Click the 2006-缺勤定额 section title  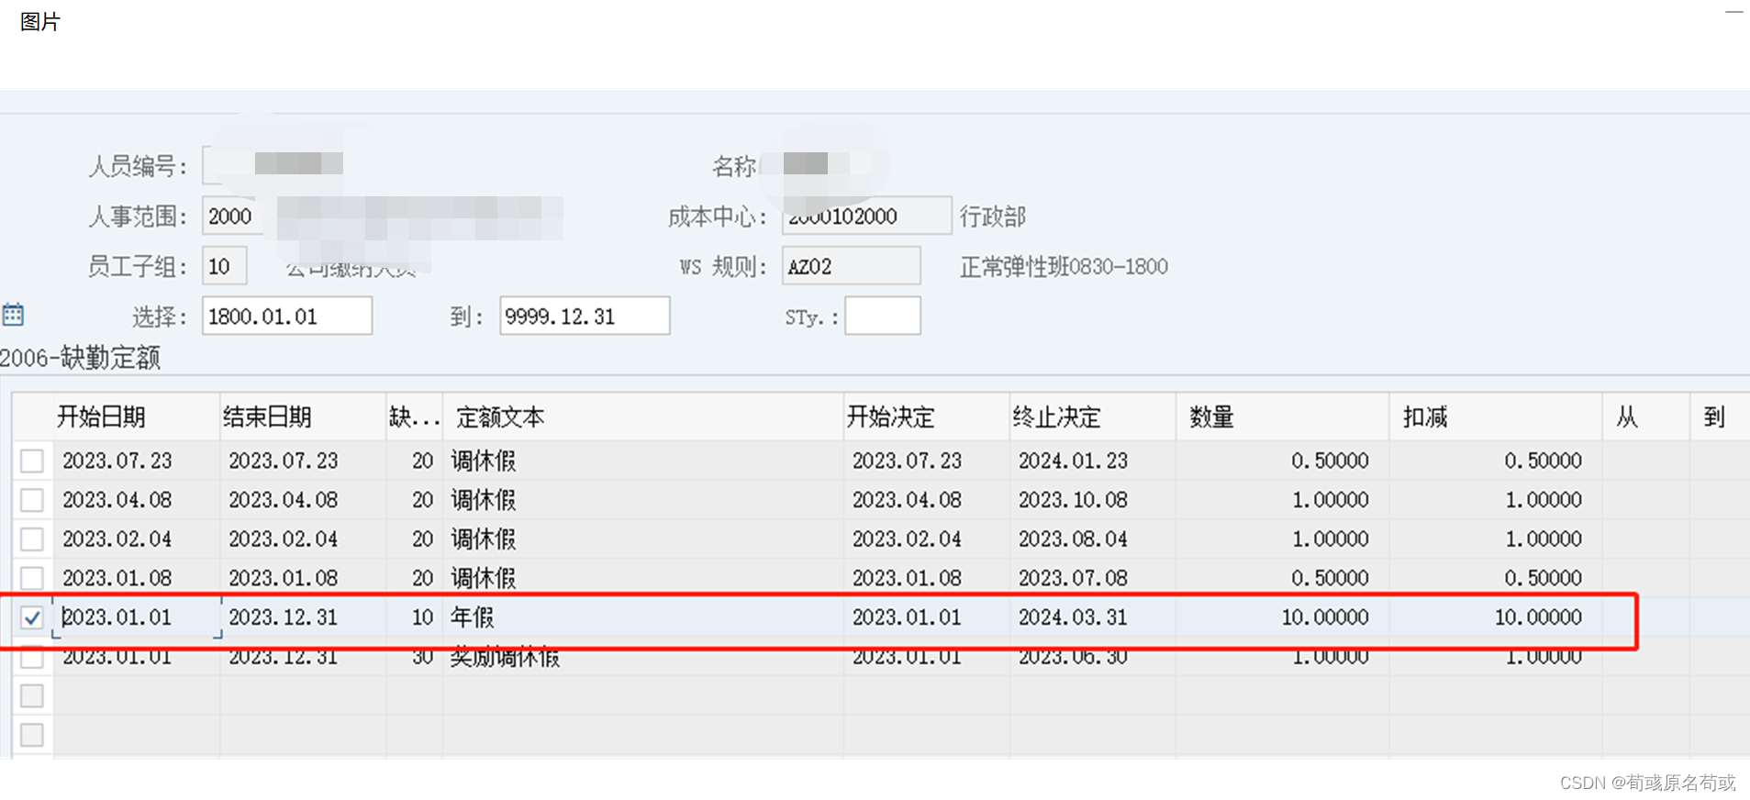(x=81, y=358)
